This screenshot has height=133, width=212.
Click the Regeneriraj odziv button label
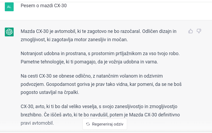108,124
